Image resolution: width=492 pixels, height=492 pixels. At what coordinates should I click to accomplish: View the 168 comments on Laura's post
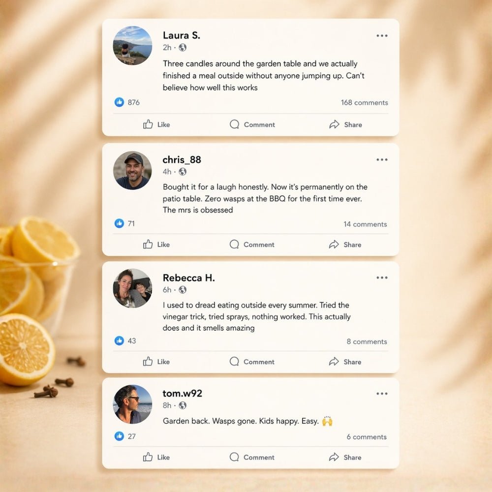pyautogui.click(x=364, y=103)
